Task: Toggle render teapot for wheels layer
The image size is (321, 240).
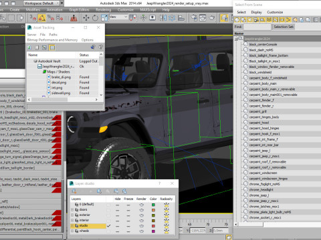Action: [x=141, y=231]
